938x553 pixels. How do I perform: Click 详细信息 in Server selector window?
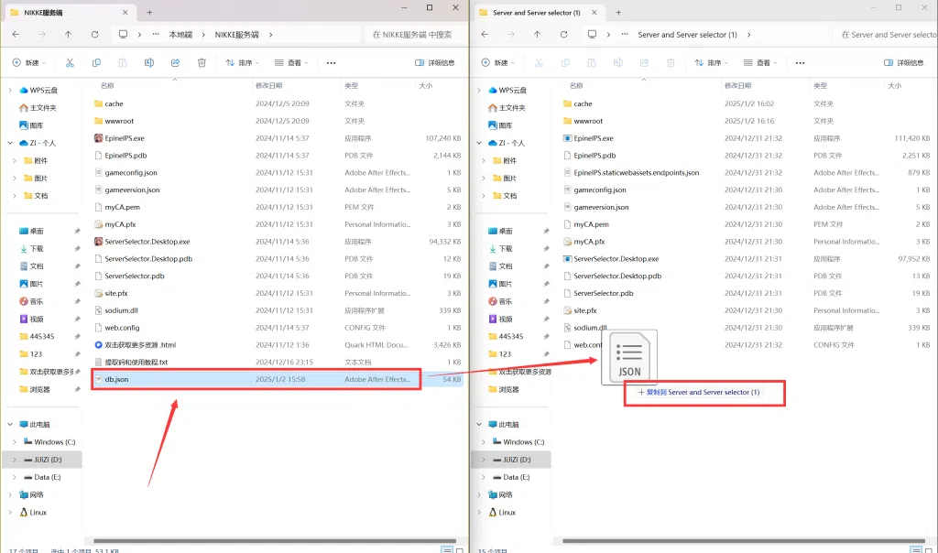tap(904, 63)
